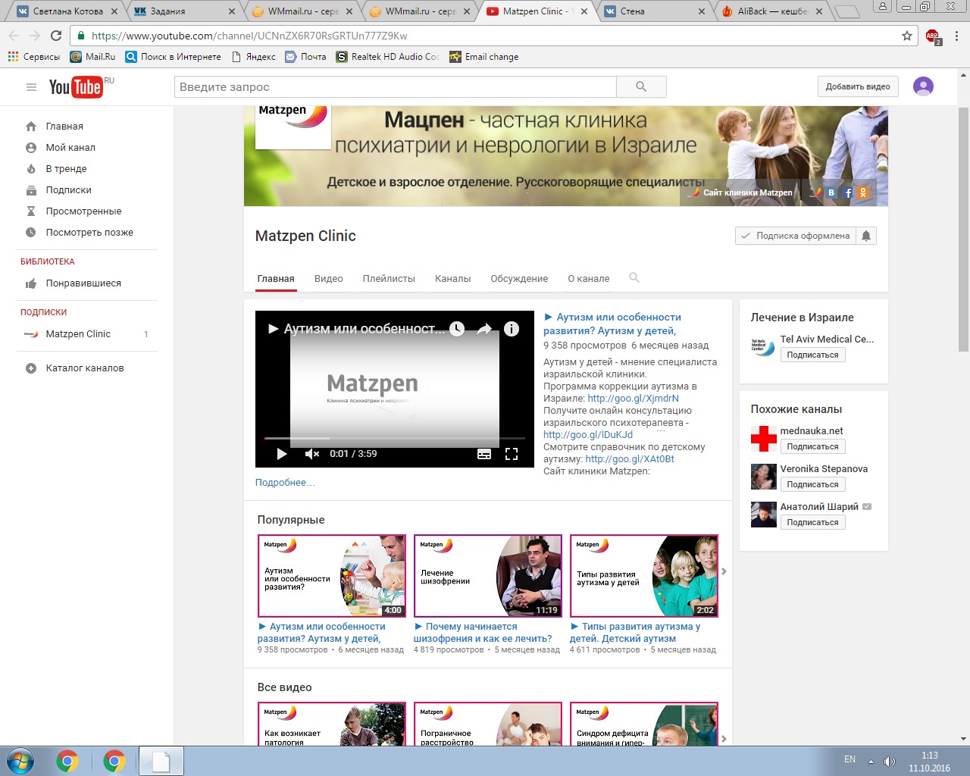970x776 pixels.
Task: Open Сайт клиники Matzpen banner link
Action: point(741,192)
